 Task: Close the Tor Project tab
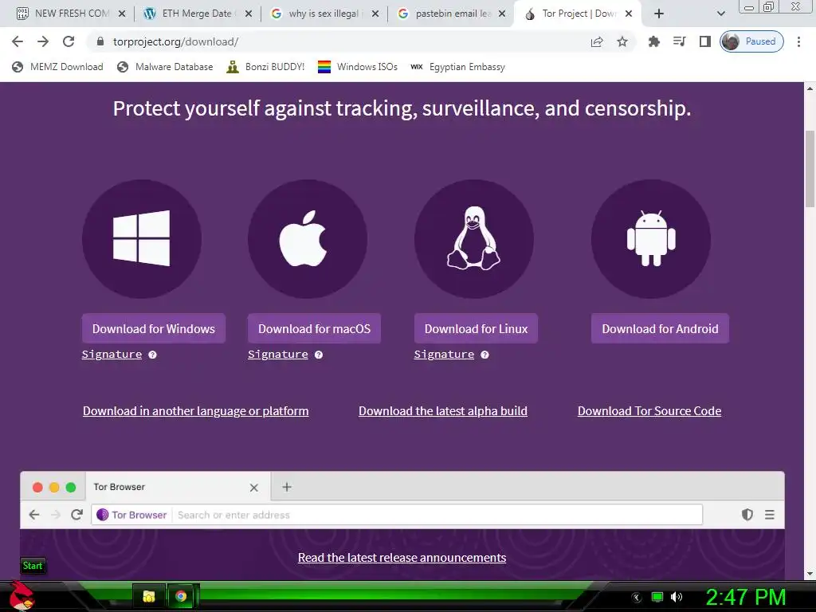click(x=629, y=14)
